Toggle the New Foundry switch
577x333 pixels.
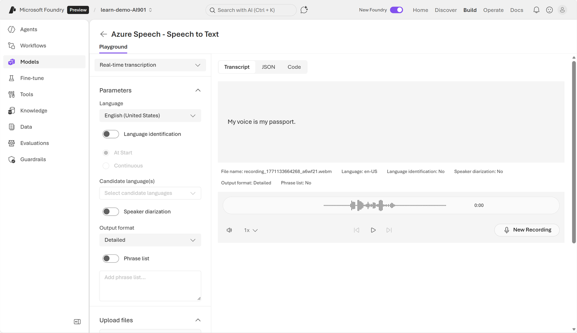[396, 10]
